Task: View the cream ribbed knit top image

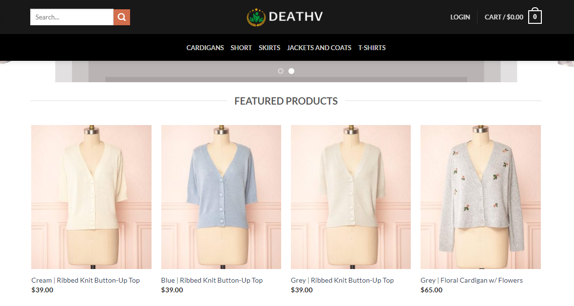Action: click(91, 197)
